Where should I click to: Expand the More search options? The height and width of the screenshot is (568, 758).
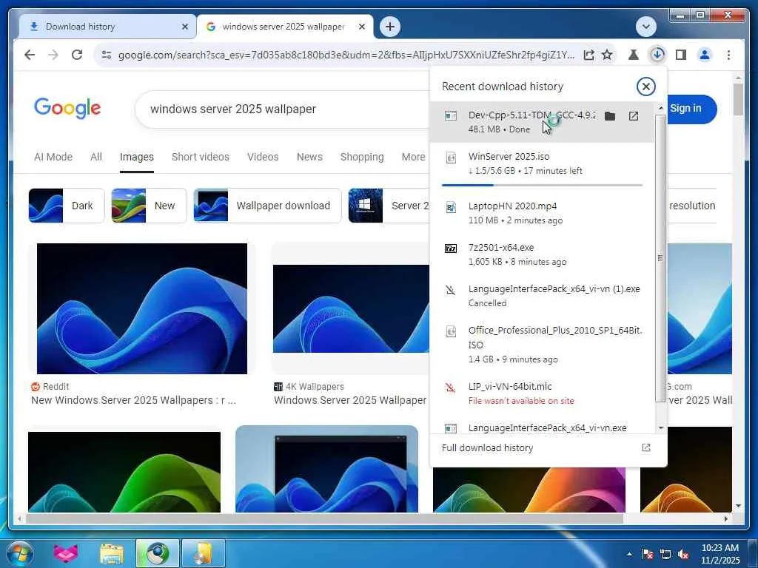(x=413, y=157)
